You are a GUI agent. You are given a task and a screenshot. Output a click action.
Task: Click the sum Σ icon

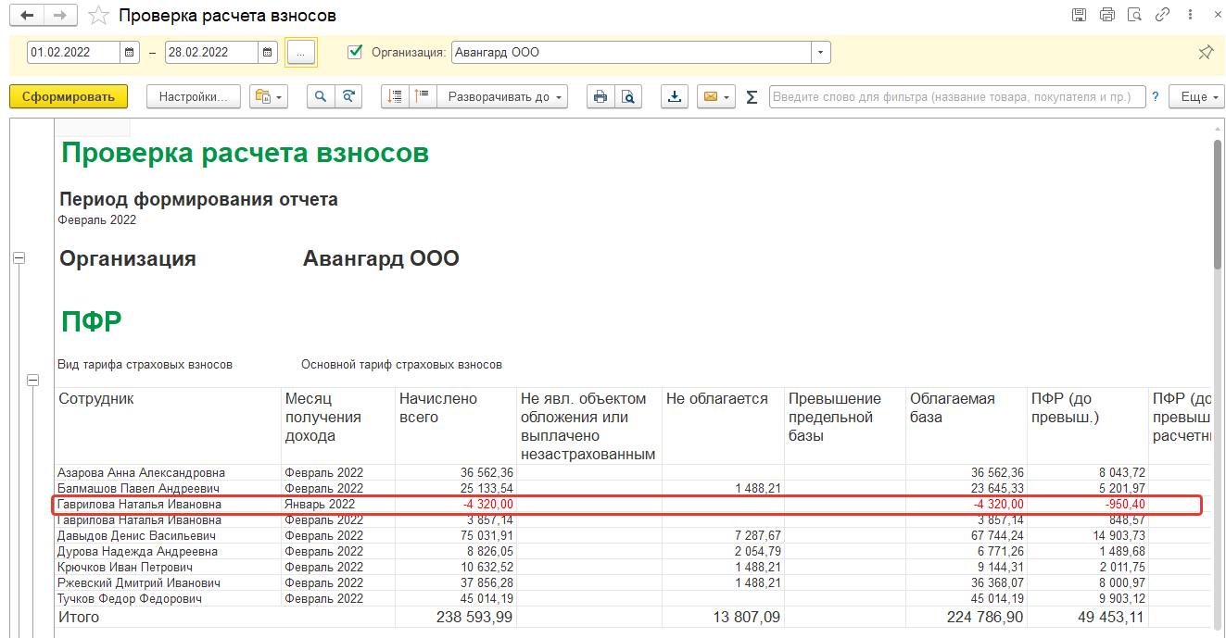click(x=752, y=96)
